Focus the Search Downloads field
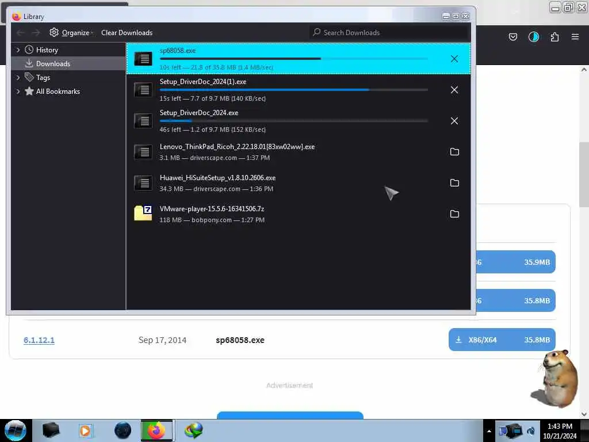This screenshot has height=442, width=589. (389, 33)
